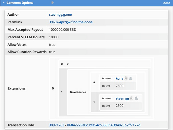Image resolution: width=173 pixels, height=130 pixels.
Task: Click the Comment Options title text
Action: tap(20, 3)
